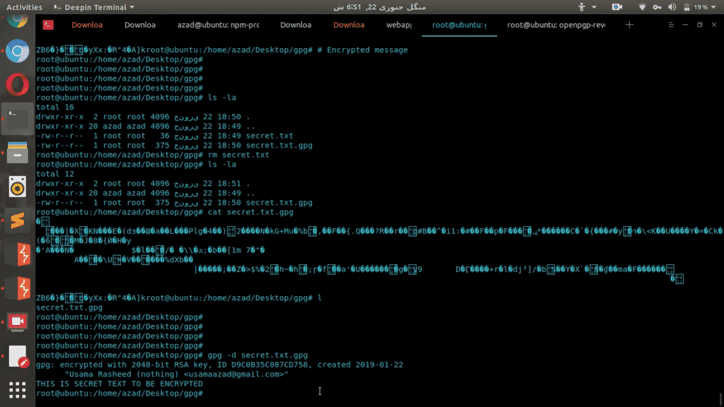Click created 2019-01-22 text
This screenshot has width=724, height=407.
(360, 365)
